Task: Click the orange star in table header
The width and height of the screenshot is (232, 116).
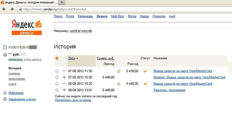Action: click(57, 58)
